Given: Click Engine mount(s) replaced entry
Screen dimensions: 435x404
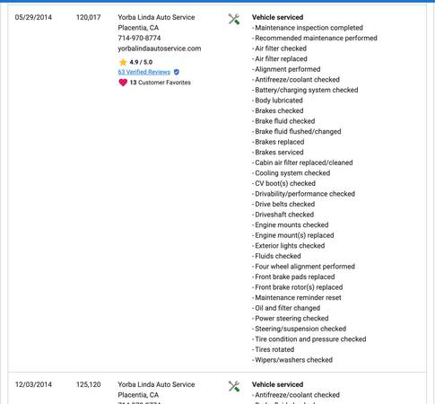Looking at the screenshot, I should coord(293,235).
